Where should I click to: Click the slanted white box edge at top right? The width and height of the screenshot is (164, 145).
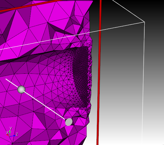[128, 11]
